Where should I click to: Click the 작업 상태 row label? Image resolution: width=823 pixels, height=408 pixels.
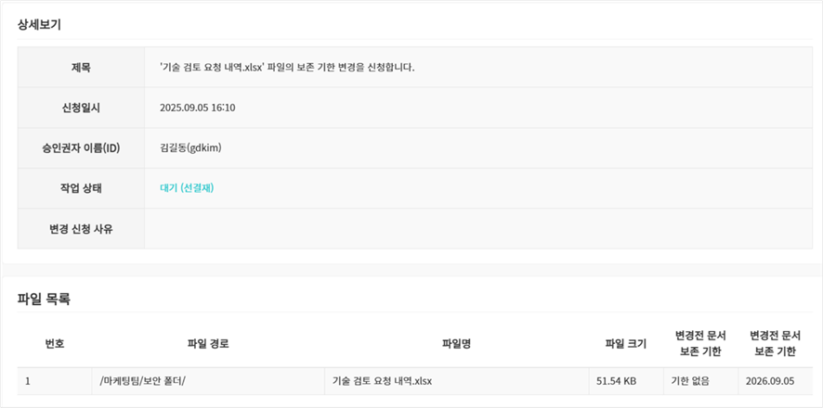(x=81, y=188)
